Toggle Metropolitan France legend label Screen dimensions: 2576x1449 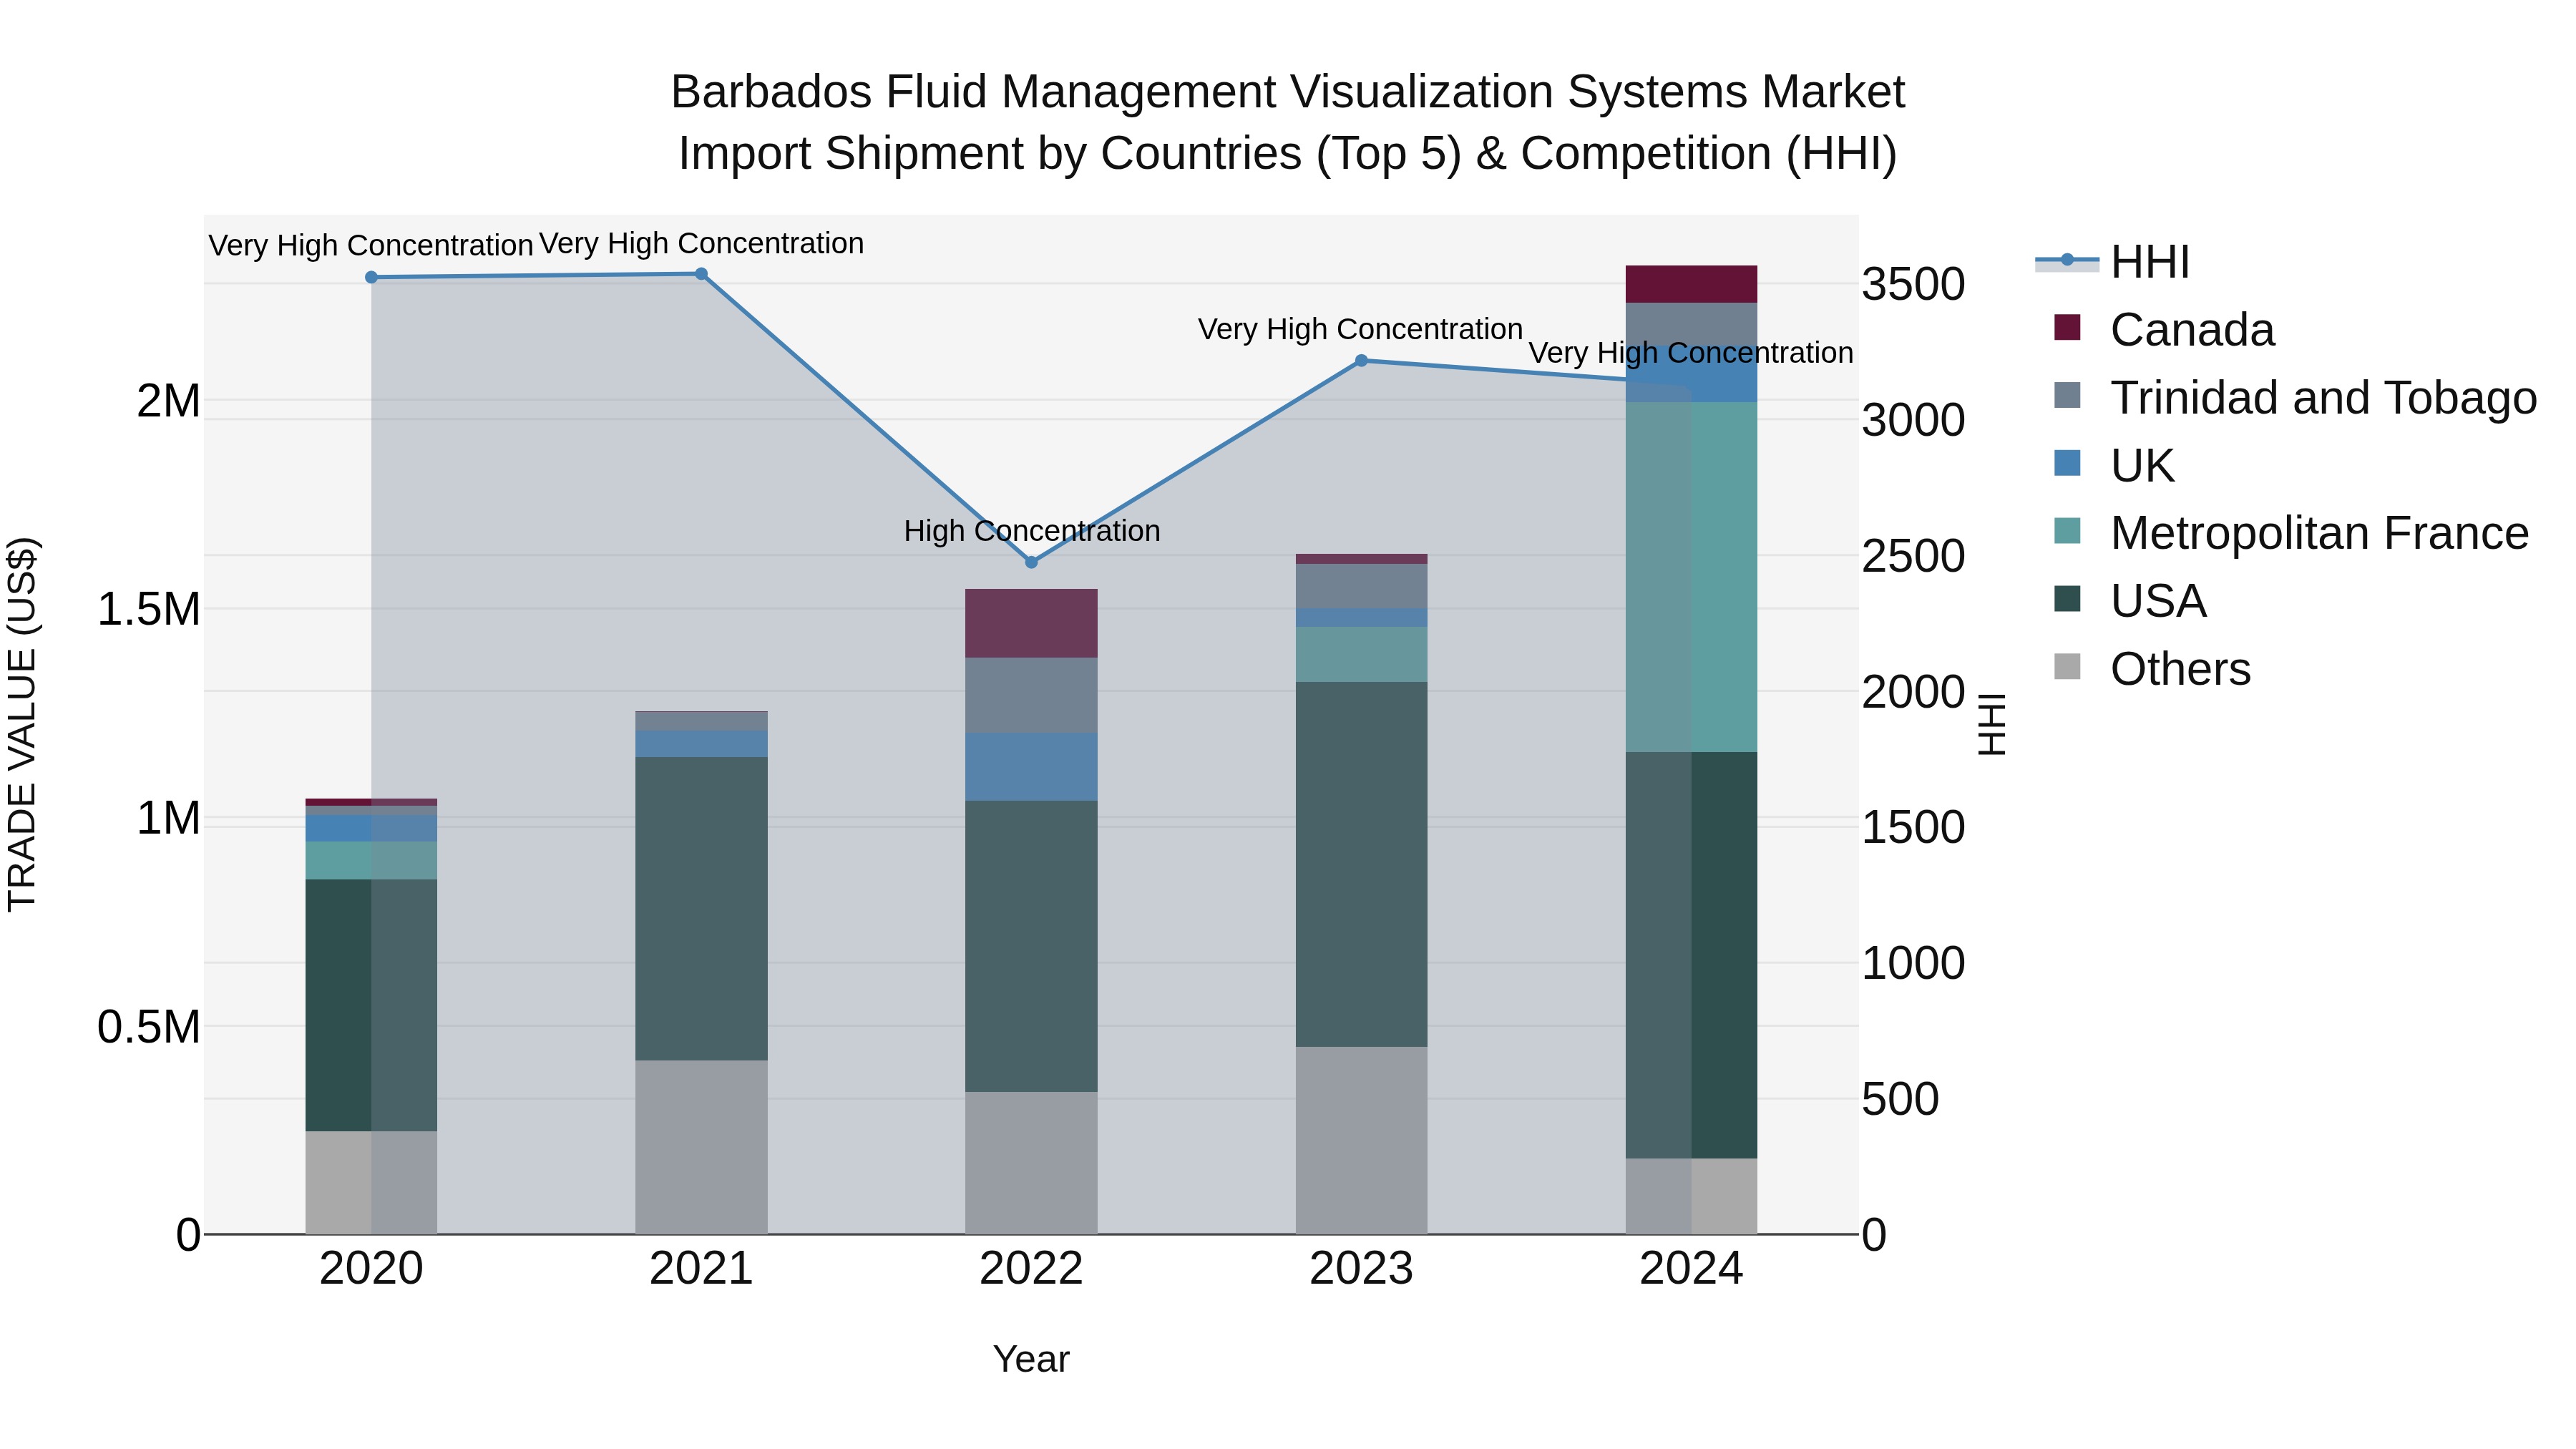coord(2319,533)
